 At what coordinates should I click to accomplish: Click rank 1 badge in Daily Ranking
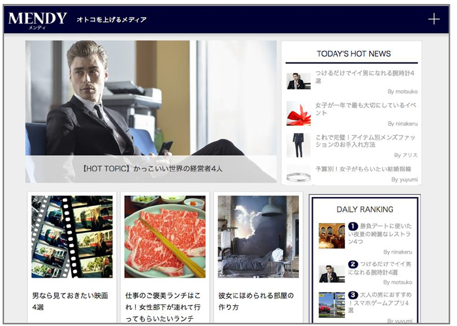pyautogui.click(x=353, y=226)
